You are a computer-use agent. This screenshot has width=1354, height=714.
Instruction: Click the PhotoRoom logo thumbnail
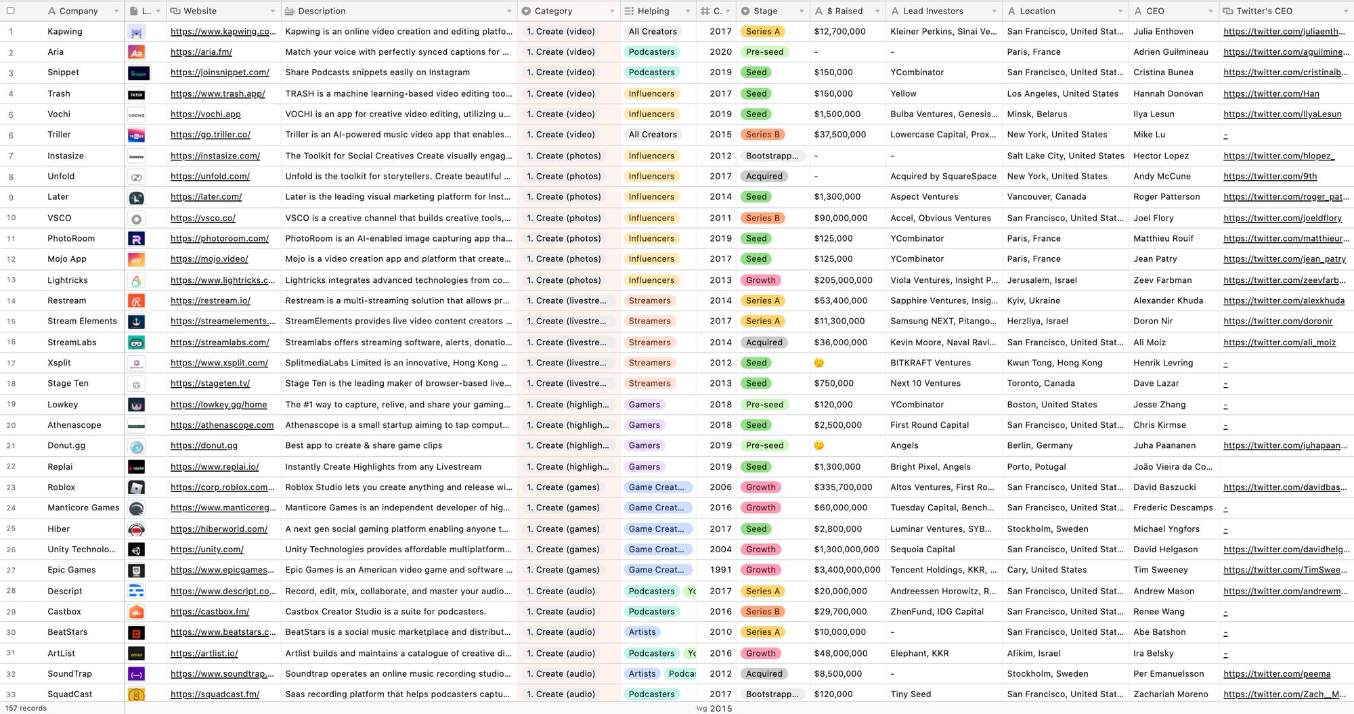[x=137, y=239]
